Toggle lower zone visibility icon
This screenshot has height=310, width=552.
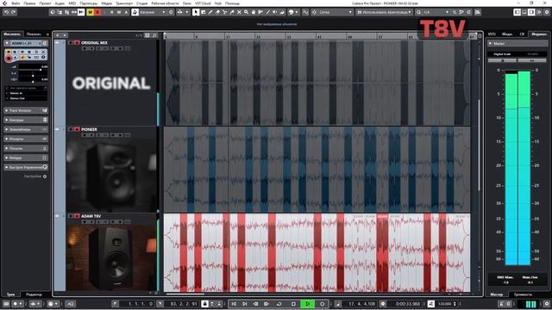click(524, 12)
